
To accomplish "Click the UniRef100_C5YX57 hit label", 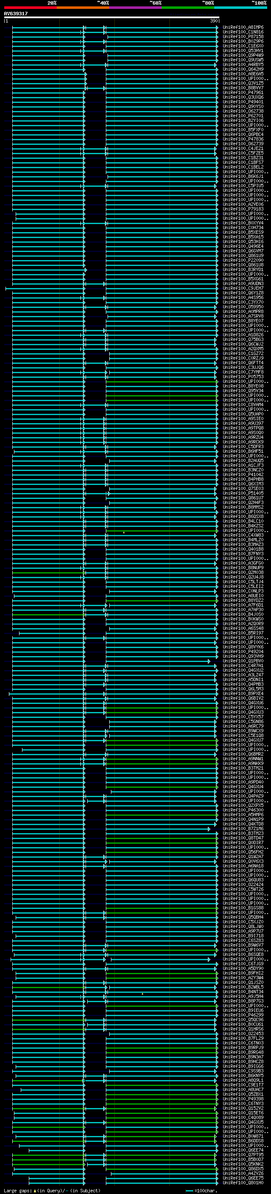I will coord(243,717).
